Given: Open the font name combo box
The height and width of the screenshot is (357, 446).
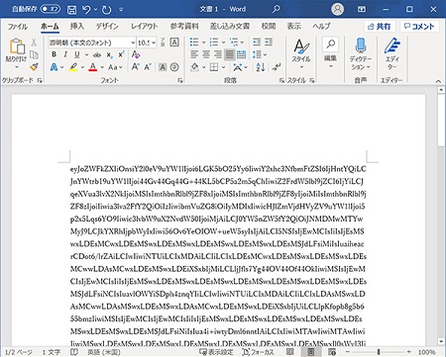Looking at the screenshot, I should coord(92,43).
